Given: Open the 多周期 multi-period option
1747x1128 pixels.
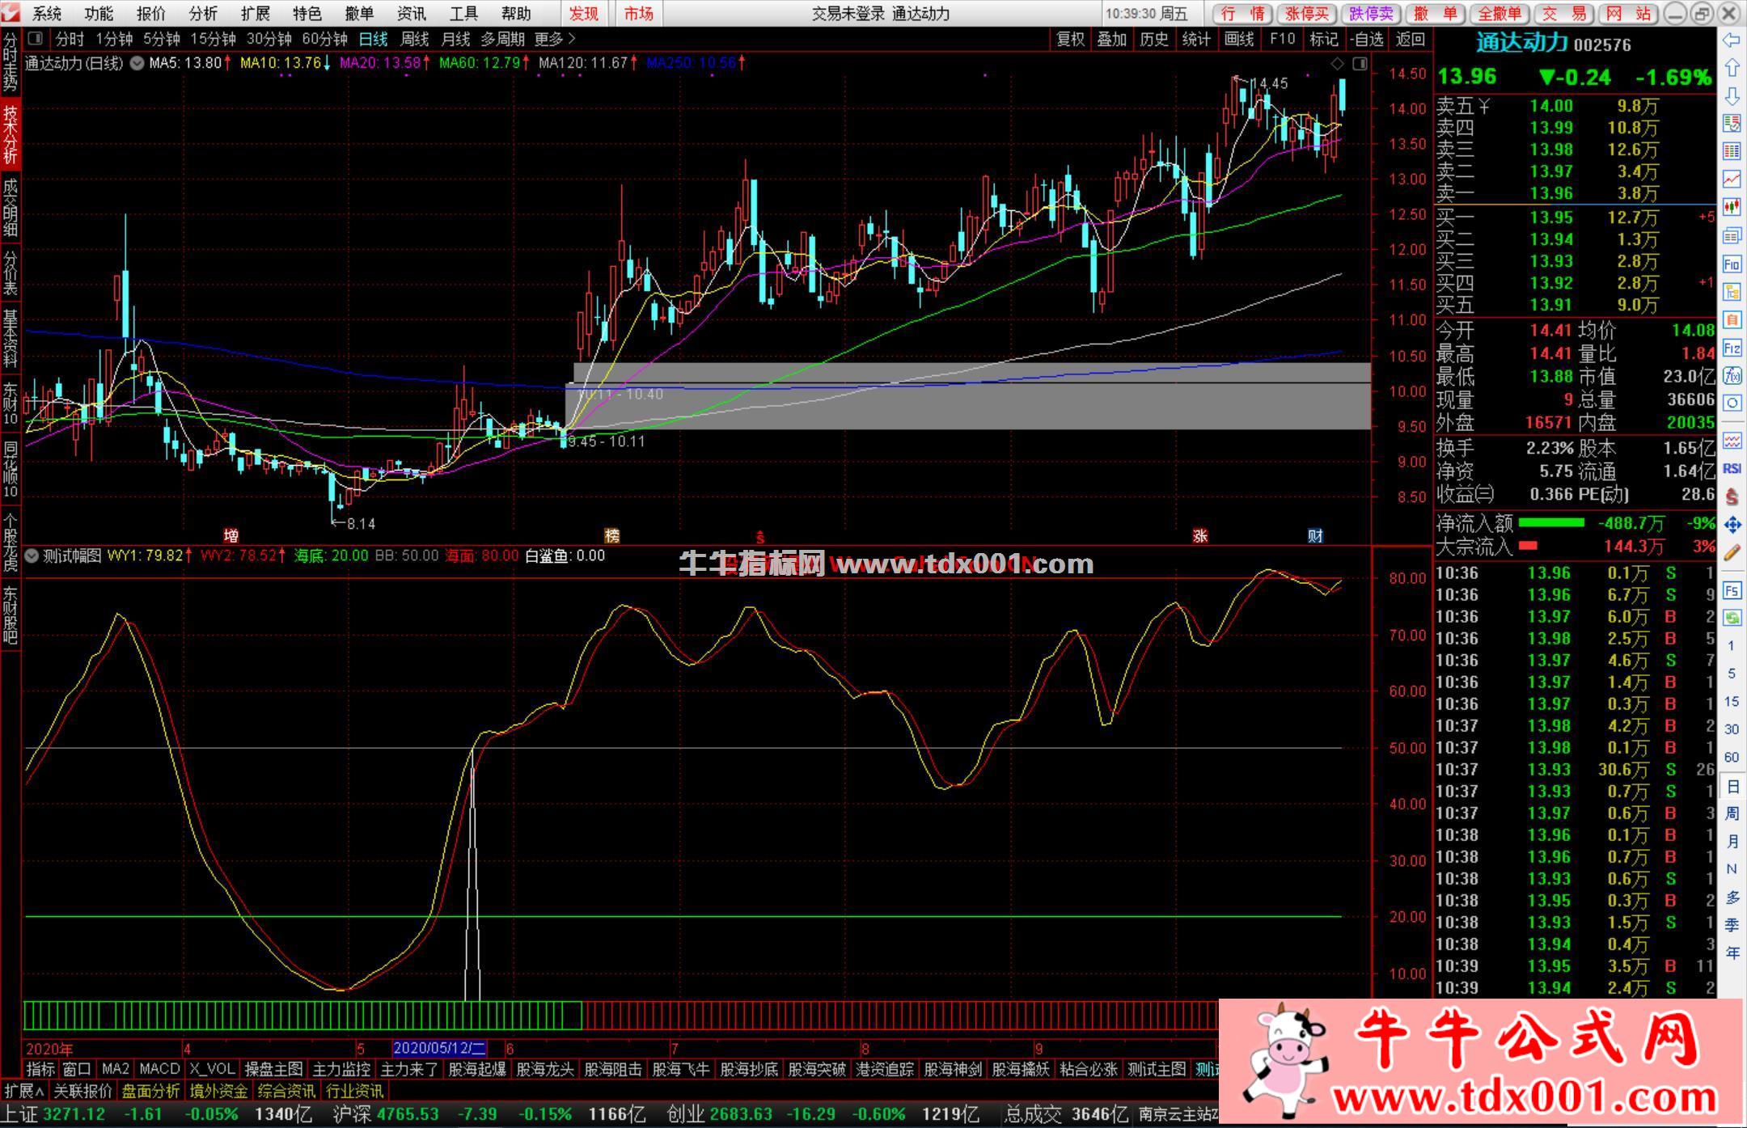Looking at the screenshot, I should (502, 39).
